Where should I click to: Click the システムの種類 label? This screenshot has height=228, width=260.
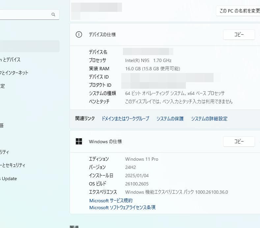(102, 93)
